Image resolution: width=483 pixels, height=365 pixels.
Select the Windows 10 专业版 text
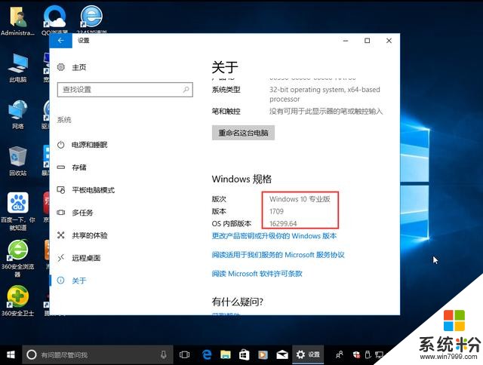[x=300, y=199]
